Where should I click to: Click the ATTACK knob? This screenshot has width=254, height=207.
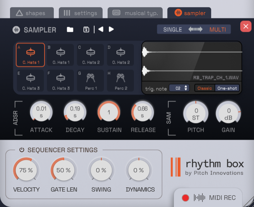pyautogui.click(x=41, y=112)
